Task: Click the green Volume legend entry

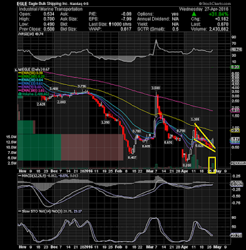Action: pos(33,94)
